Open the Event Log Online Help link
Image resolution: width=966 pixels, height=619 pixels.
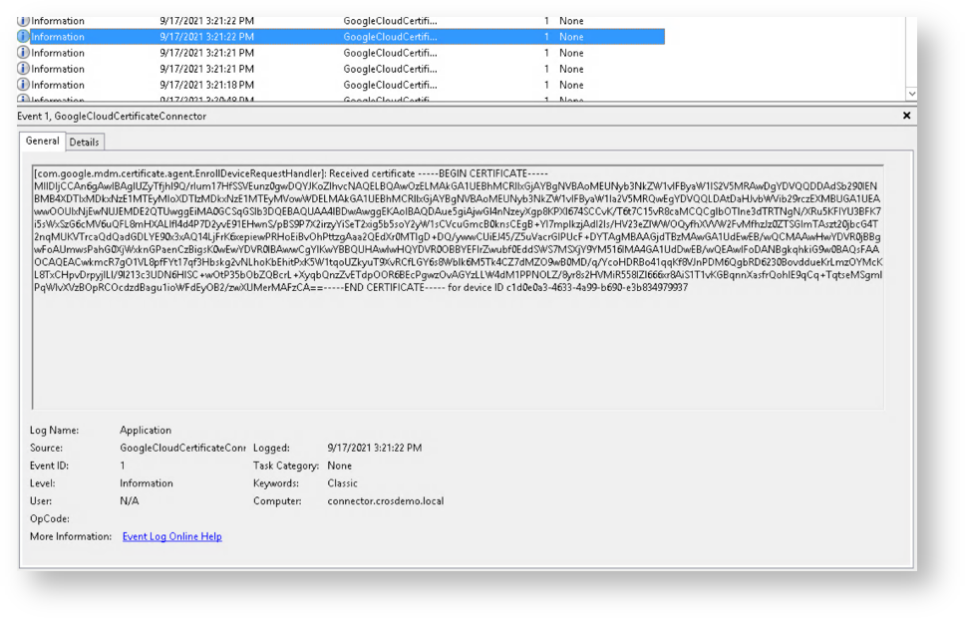pos(171,536)
